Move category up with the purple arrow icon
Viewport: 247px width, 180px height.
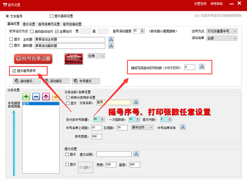click(x=46, y=96)
